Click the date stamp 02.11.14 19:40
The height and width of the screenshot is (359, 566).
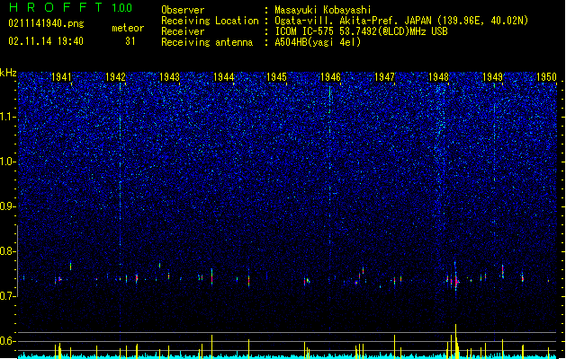46,41
